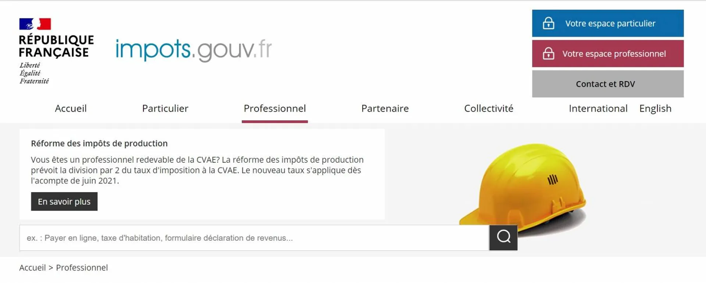Image resolution: width=706 pixels, height=283 pixels.
Task: Select the Particulier menu tab
Action: click(x=165, y=108)
